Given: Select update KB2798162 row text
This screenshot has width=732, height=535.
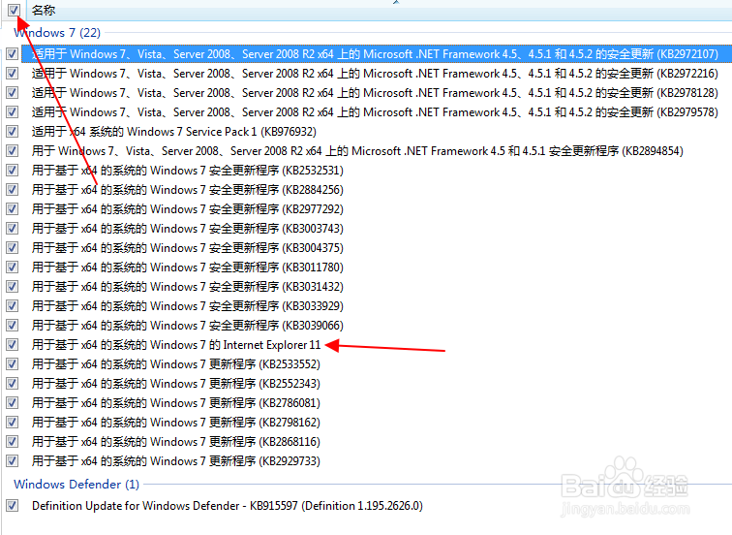Looking at the screenshot, I should coord(176,423).
